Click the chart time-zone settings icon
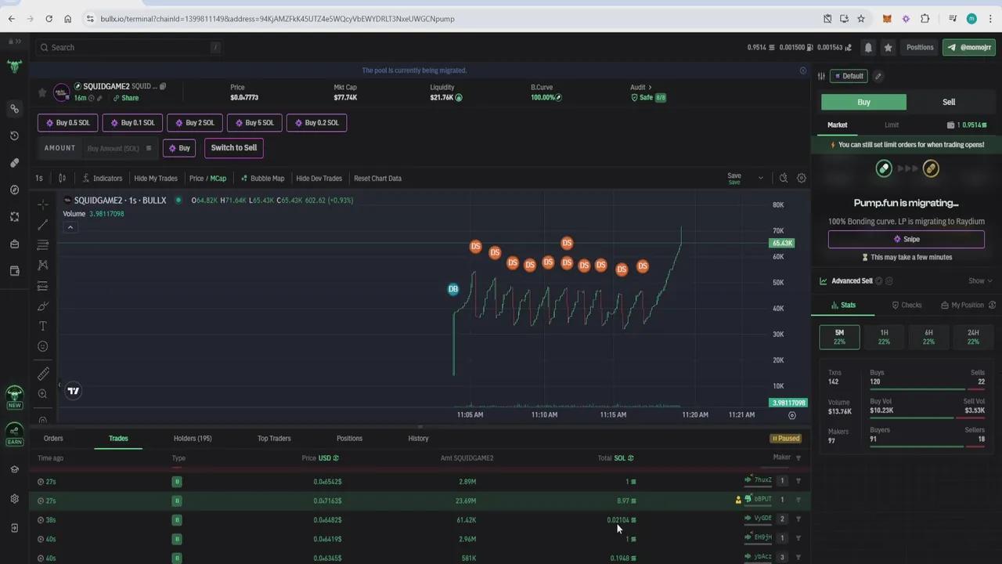The height and width of the screenshot is (564, 1002). [791, 415]
